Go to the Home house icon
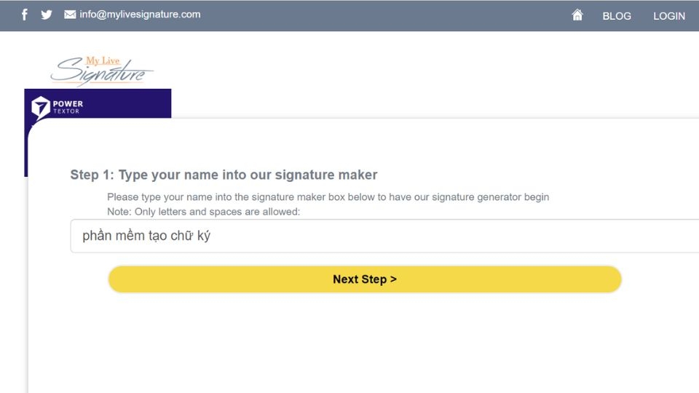This screenshot has width=699, height=393. pyautogui.click(x=577, y=15)
